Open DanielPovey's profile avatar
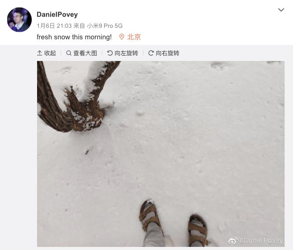 tap(19, 19)
